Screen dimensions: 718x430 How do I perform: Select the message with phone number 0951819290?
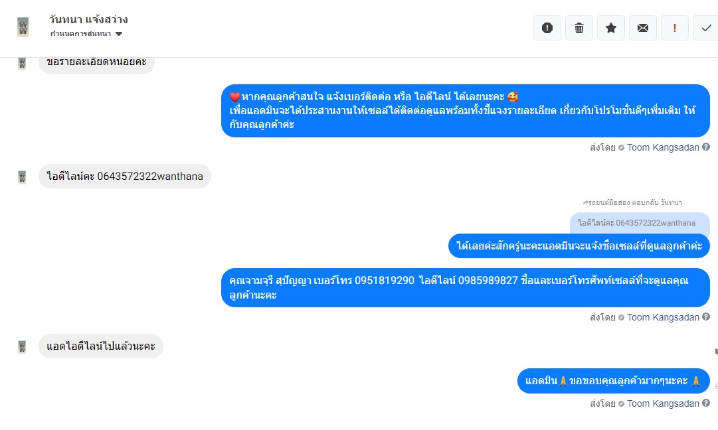pyautogui.click(x=465, y=287)
